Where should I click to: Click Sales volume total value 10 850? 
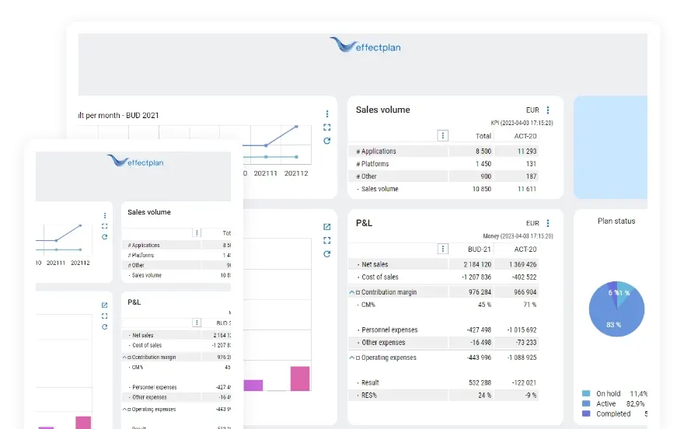[x=482, y=189]
